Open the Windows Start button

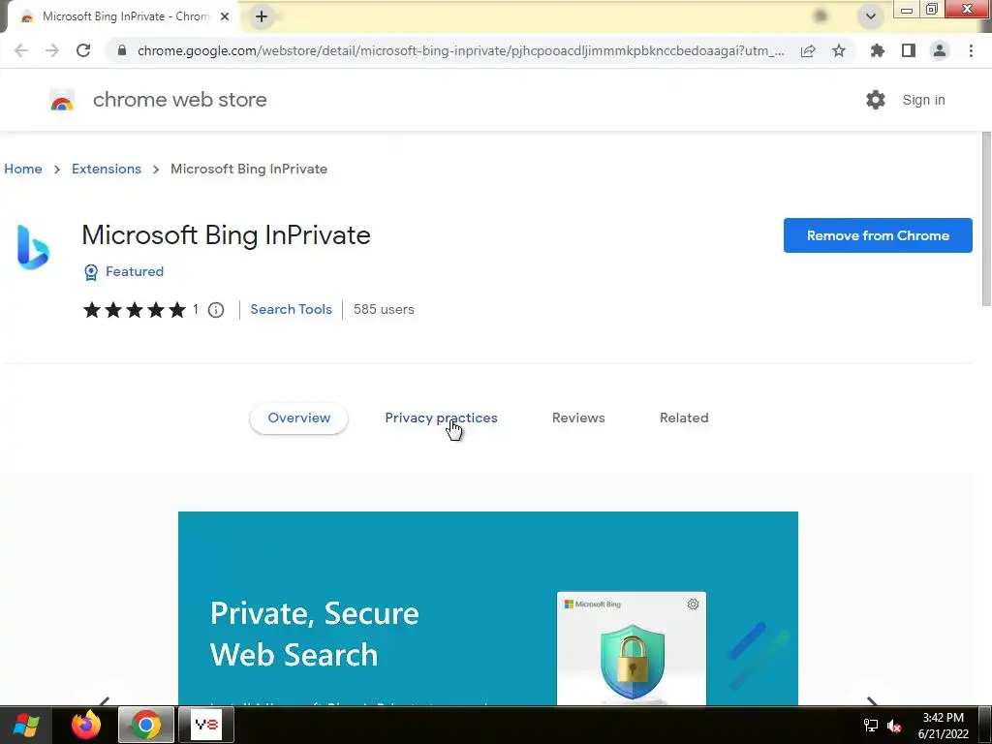tap(25, 725)
